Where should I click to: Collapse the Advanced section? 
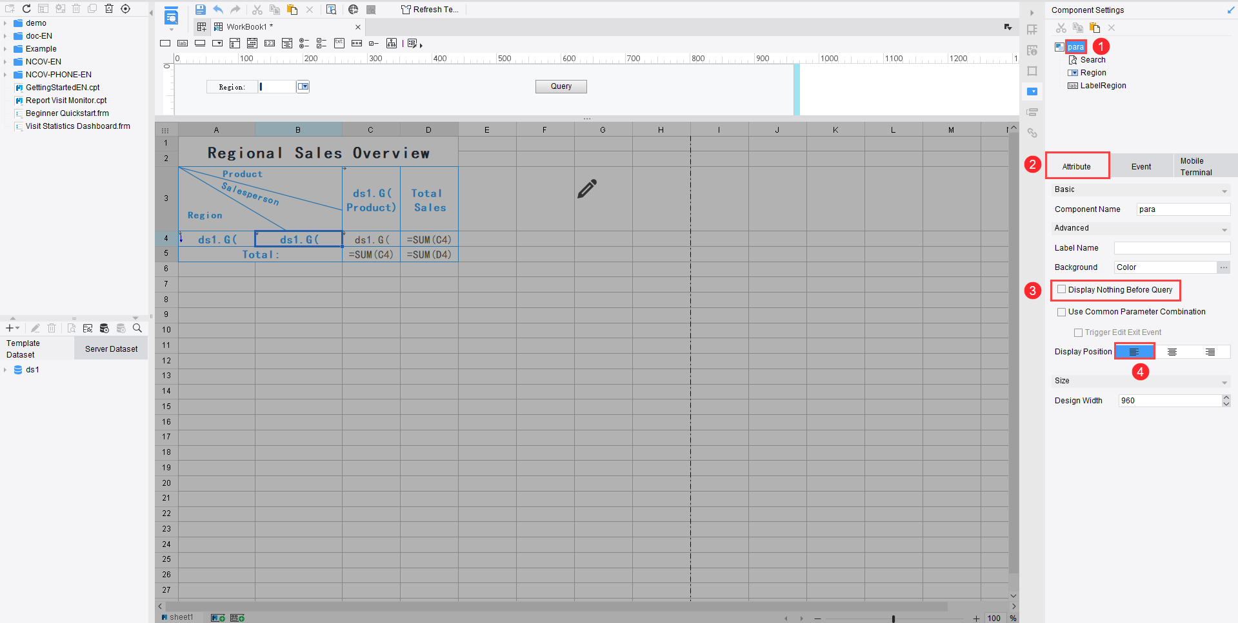1224,230
